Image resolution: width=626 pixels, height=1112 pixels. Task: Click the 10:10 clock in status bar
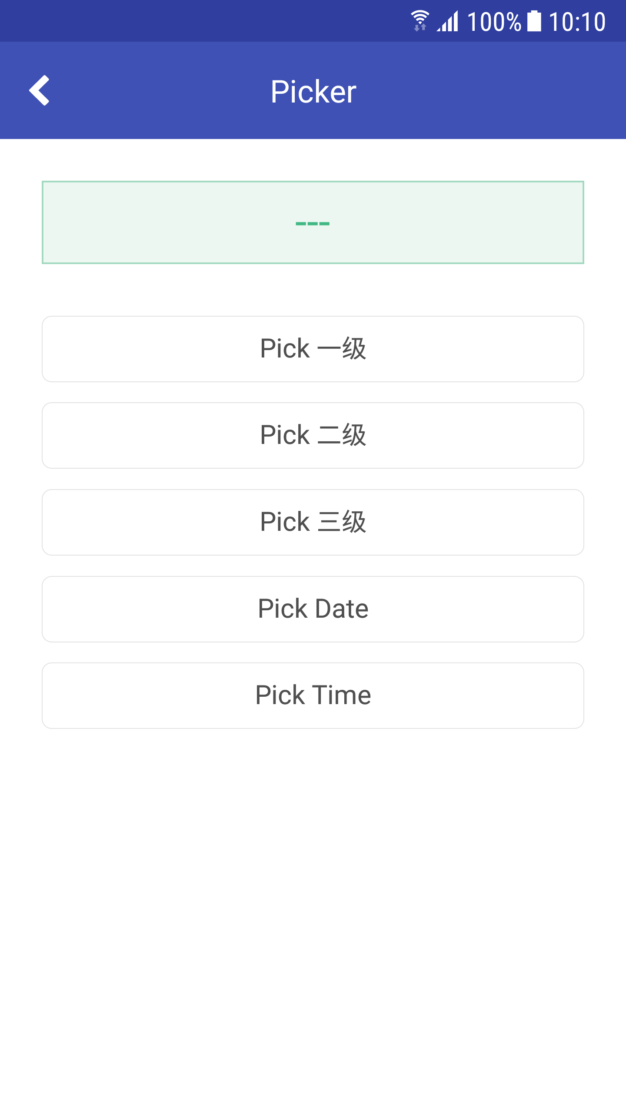(576, 22)
